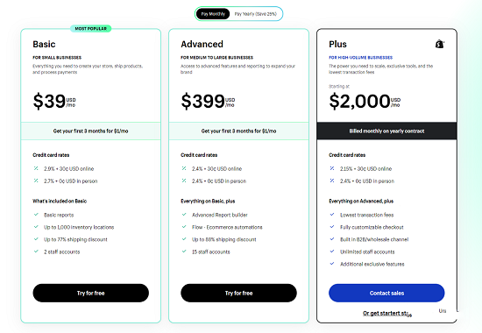Click the Advanced plan heading
This screenshot has height=333, width=482.
[202, 45]
